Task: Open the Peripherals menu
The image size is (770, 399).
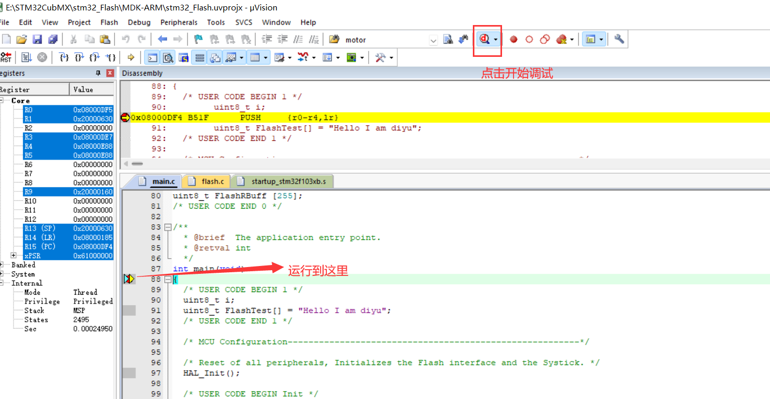Action: (x=179, y=22)
